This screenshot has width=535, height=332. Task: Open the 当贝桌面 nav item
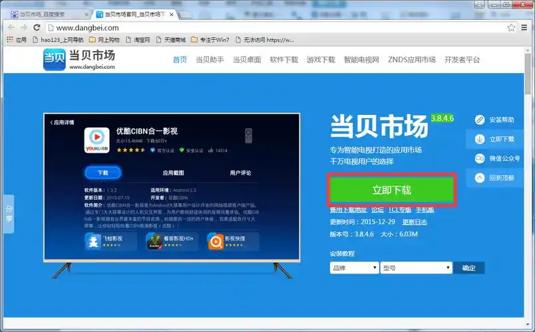click(x=247, y=60)
